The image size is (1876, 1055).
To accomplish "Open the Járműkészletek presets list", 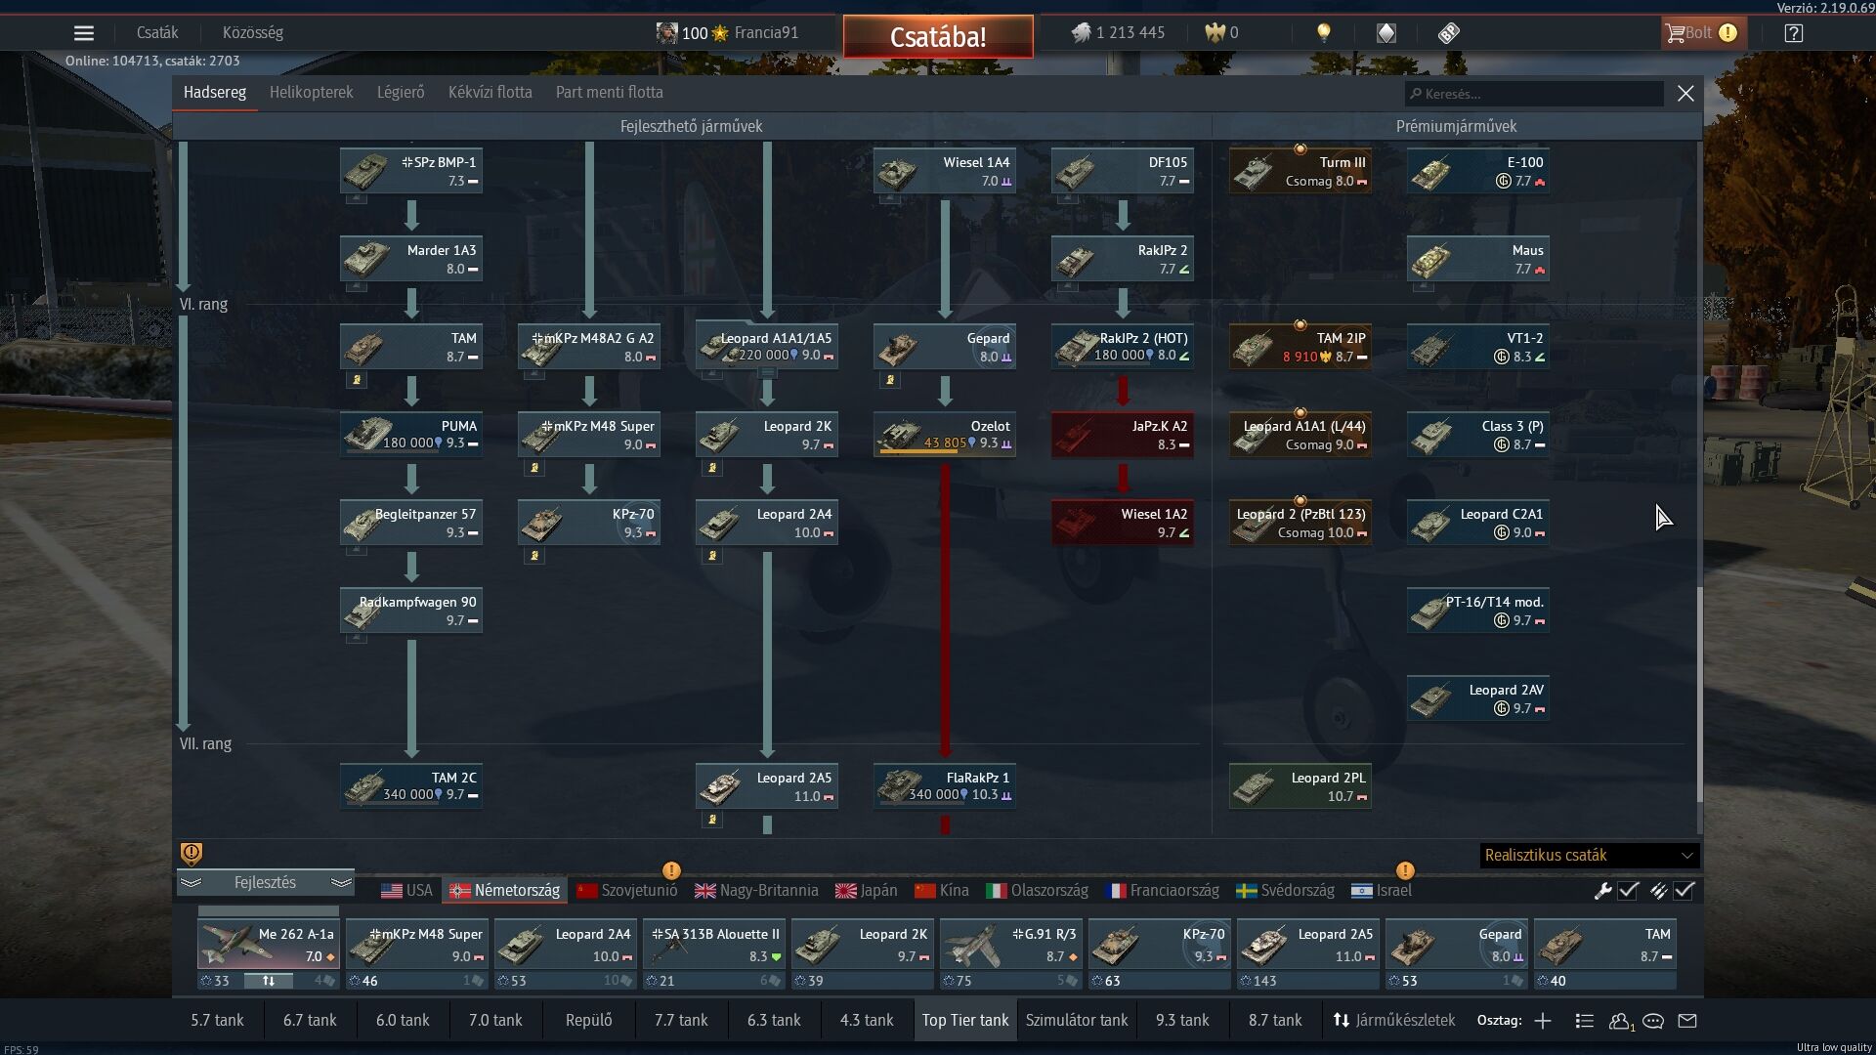I will pyautogui.click(x=1394, y=1021).
